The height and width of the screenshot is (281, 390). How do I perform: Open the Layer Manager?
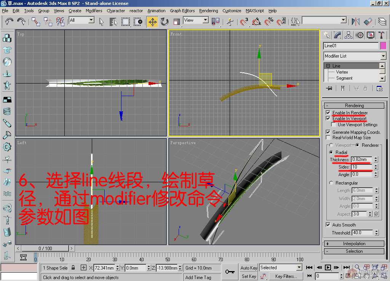[x=382, y=22]
